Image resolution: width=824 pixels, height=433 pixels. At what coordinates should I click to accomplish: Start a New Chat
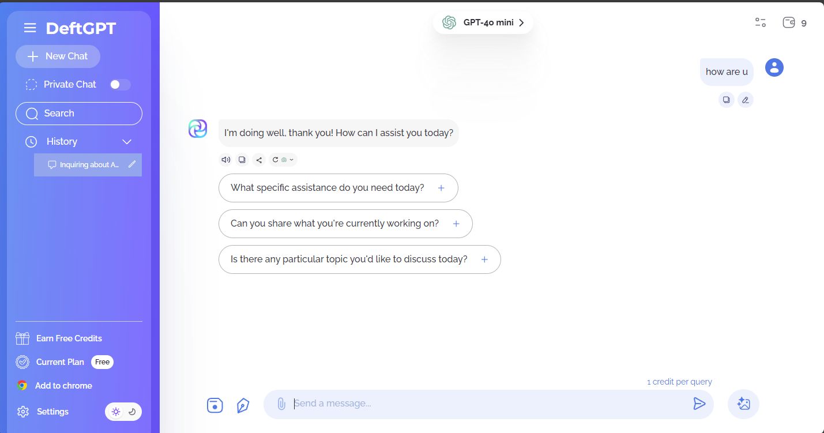[58, 57]
